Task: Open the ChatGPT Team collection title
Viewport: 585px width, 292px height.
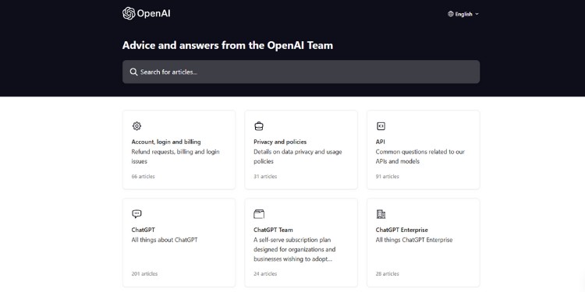Action: tap(273, 230)
